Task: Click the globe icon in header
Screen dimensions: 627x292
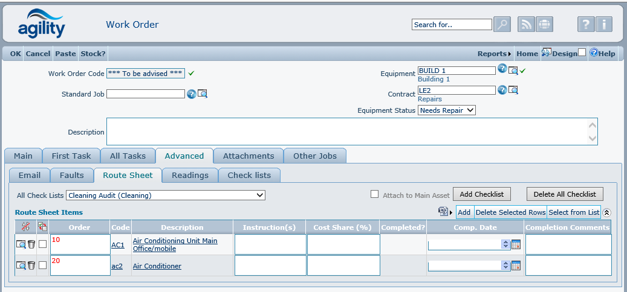Action: coord(544,24)
